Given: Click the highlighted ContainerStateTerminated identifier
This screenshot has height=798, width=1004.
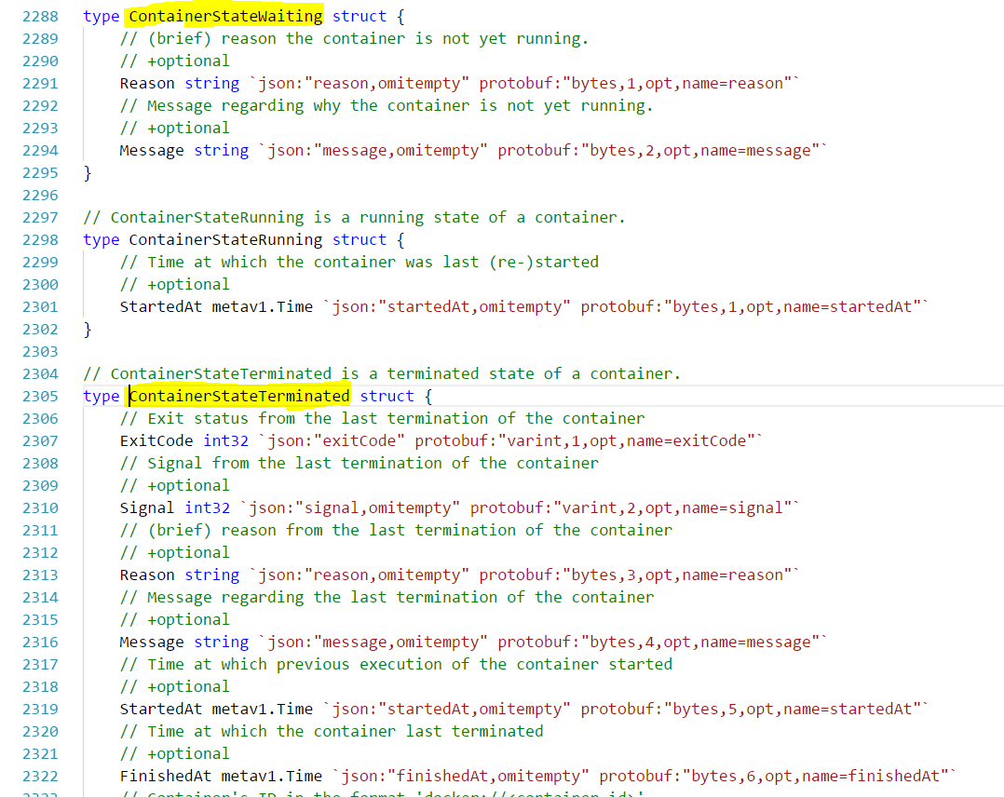Looking at the screenshot, I should [239, 396].
